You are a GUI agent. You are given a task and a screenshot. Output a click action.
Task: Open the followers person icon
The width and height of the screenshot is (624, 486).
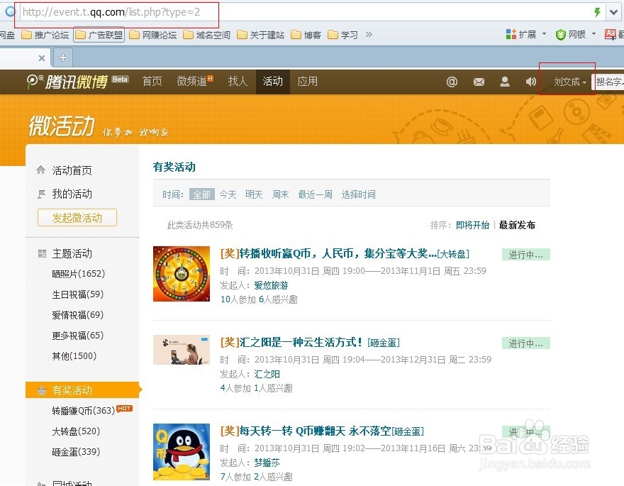pos(505,82)
